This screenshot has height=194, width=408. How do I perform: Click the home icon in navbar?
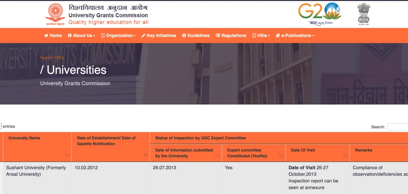pyautogui.click(x=46, y=35)
